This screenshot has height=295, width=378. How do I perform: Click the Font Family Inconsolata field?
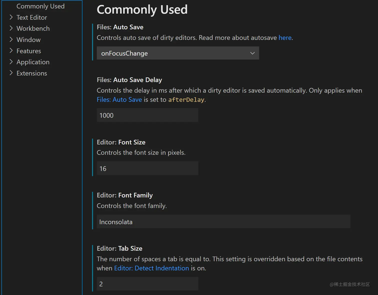click(x=223, y=222)
